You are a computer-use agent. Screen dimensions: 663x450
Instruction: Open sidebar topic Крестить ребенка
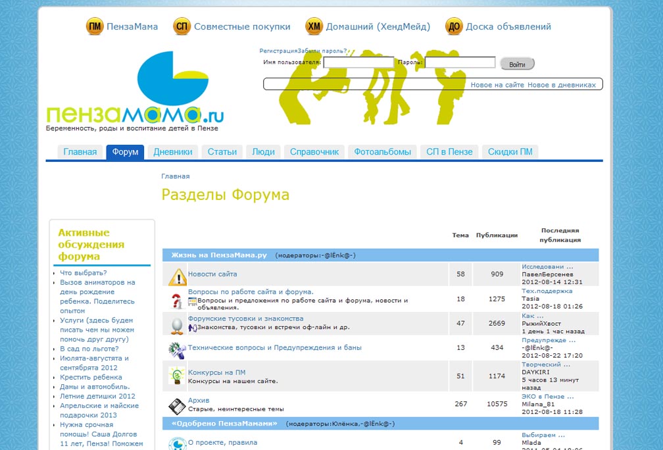[x=91, y=377]
